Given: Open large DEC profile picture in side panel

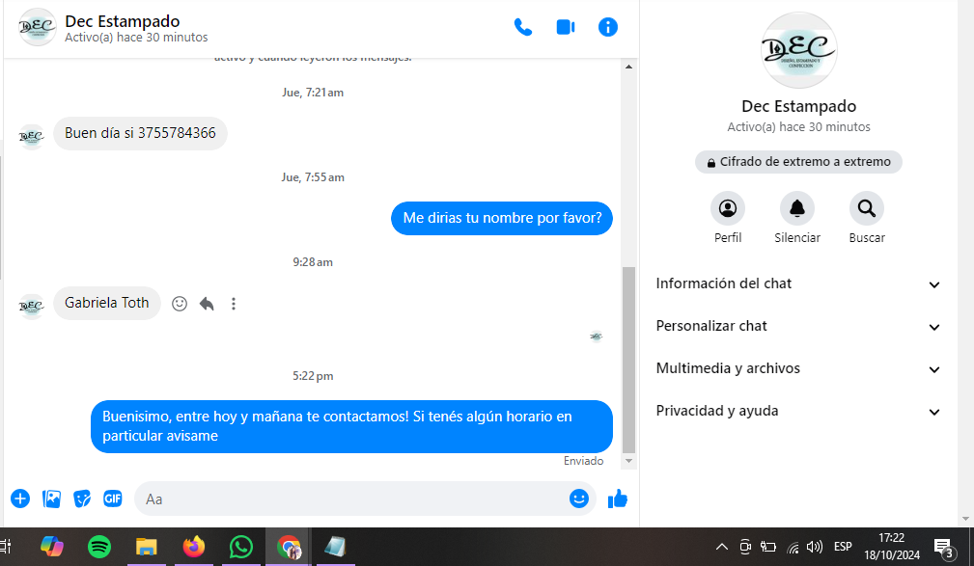Looking at the screenshot, I should [x=799, y=50].
